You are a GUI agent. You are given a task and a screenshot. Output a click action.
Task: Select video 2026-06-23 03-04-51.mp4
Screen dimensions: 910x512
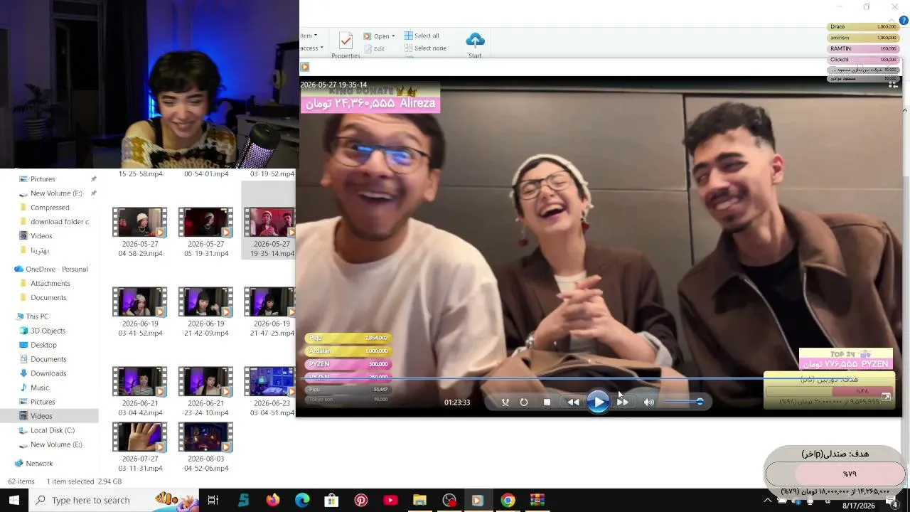pos(269,392)
